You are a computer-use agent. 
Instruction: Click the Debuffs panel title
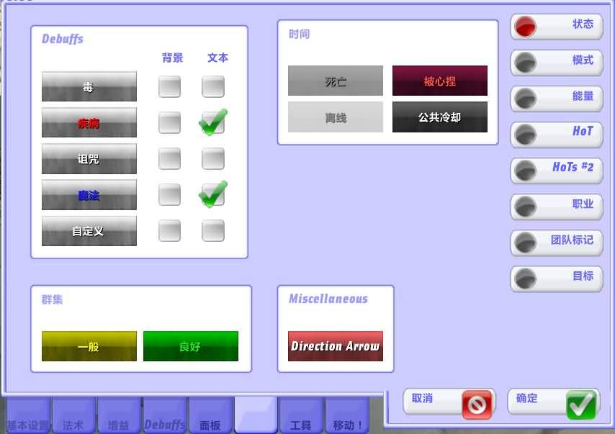[63, 39]
